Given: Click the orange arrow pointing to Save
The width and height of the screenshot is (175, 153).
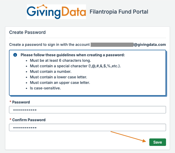Looking at the screenshot, I should tap(129, 137).
